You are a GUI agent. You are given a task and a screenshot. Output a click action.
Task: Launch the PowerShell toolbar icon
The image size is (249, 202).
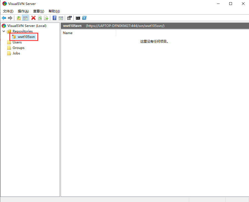[x=85, y=18]
